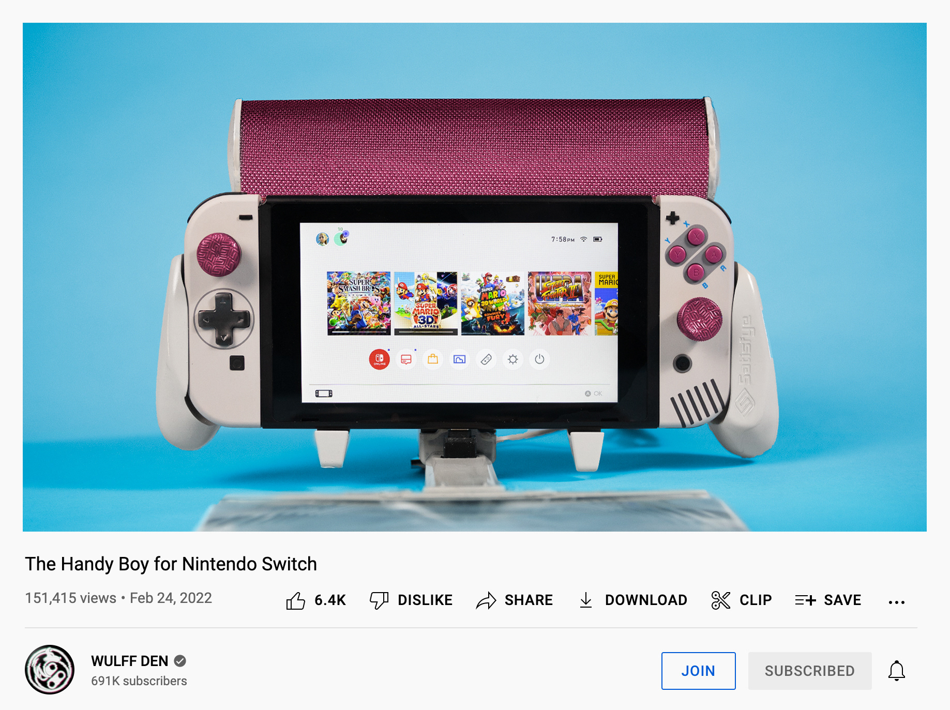The width and height of the screenshot is (950, 710).
Task: Open the three-dot more actions menu
Action: (897, 602)
